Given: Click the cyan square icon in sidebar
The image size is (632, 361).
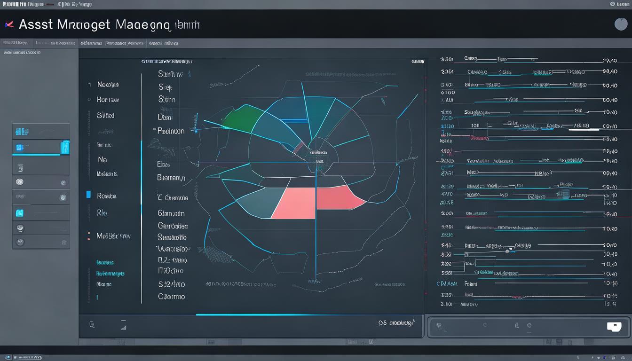Looking at the screenshot, I should click(19, 213).
